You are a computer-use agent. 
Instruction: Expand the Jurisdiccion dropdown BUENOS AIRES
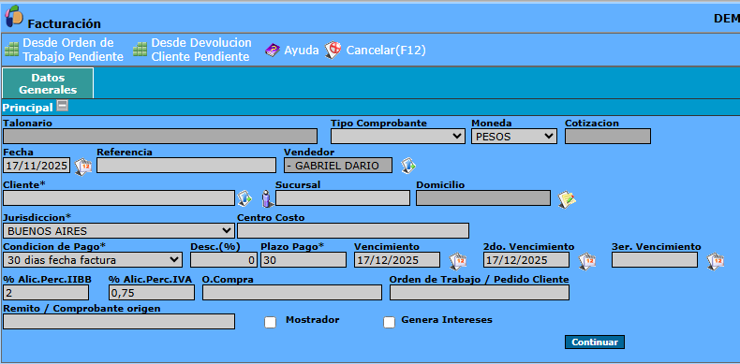(x=118, y=231)
